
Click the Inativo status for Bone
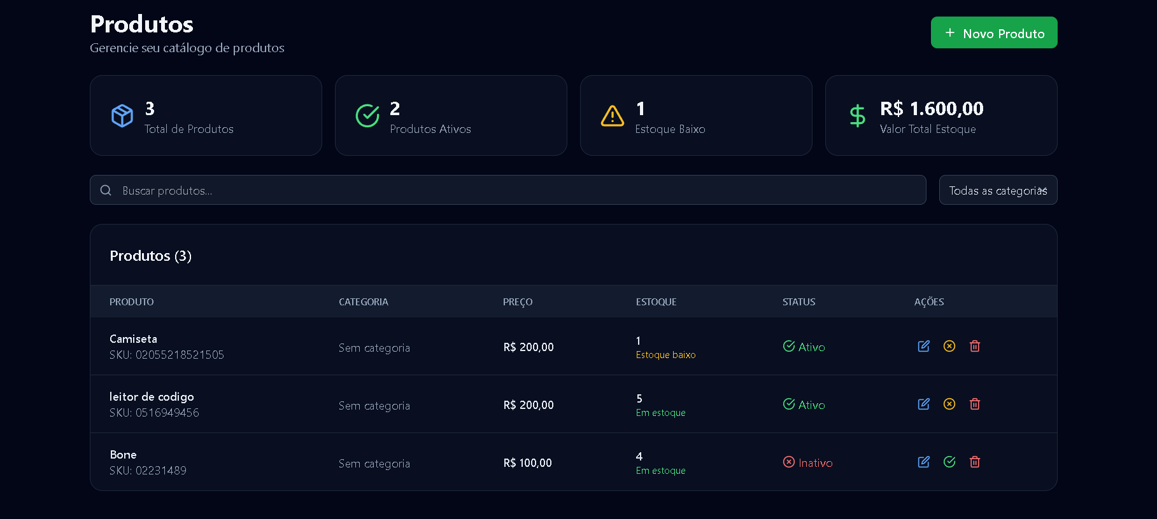tap(807, 462)
